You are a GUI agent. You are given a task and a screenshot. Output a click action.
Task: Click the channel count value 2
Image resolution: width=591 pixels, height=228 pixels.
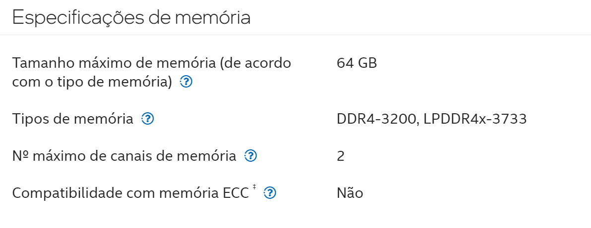(340, 156)
